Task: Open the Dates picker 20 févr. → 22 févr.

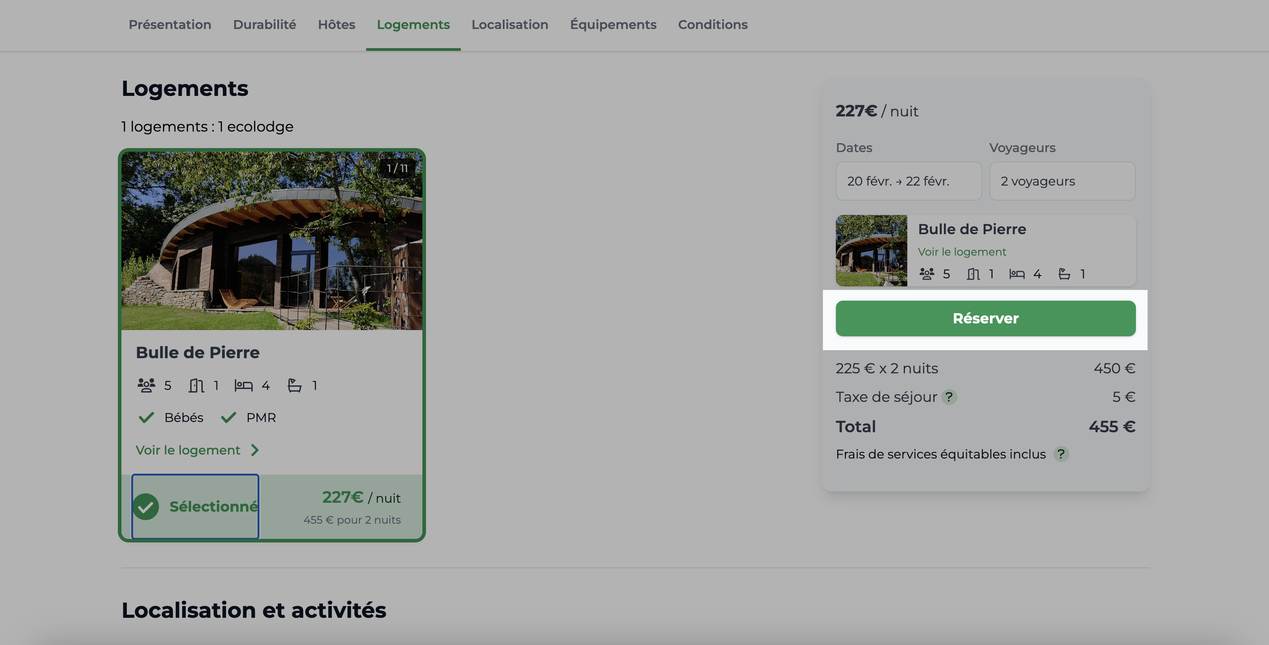Action: point(908,181)
